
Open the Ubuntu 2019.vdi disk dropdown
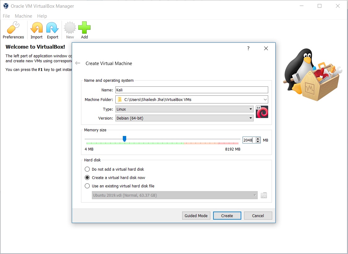pyautogui.click(x=175, y=195)
